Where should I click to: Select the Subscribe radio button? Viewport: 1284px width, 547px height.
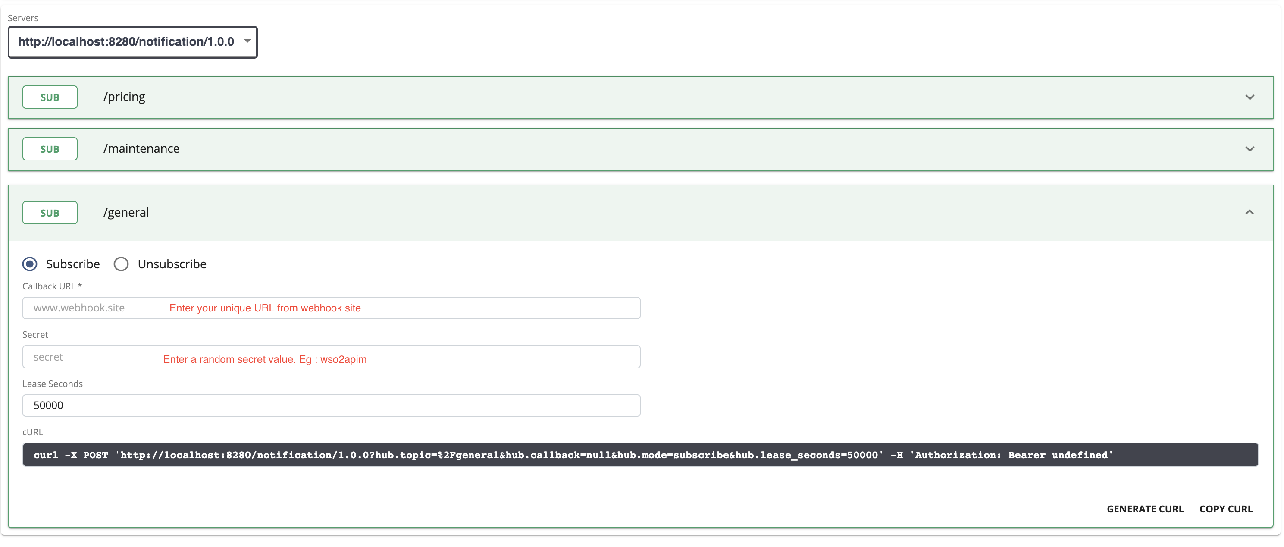pos(30,264)
